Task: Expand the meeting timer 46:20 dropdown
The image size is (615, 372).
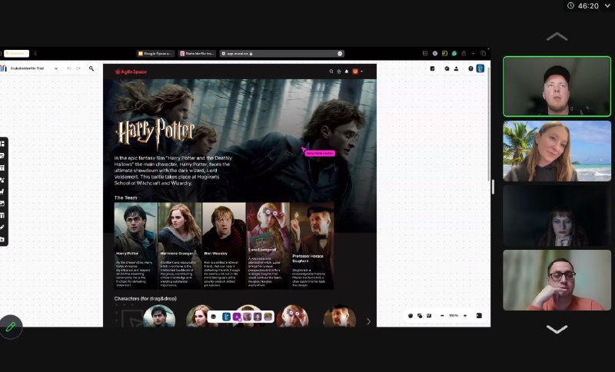Action: tap(607, 6)
